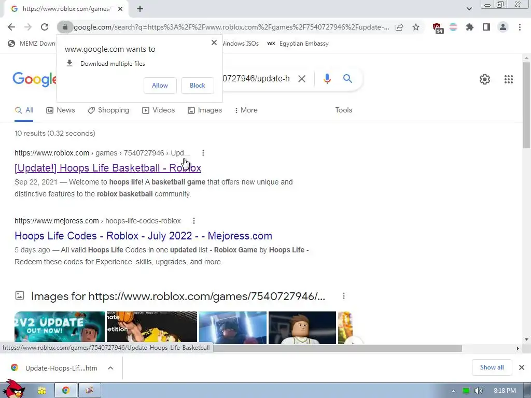
Task: Share this page from address bar
Action: [x=399, y=27]
